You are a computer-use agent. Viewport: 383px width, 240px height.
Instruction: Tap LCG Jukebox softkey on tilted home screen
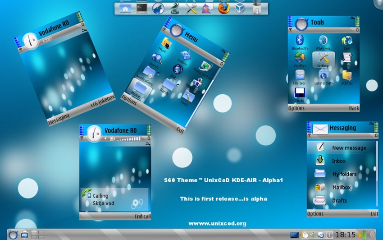tap(103, 101)
